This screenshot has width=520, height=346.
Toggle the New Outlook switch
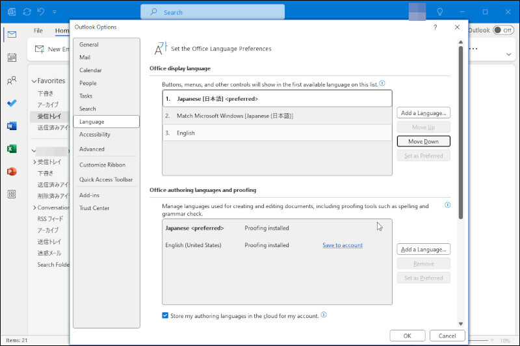[x=502, y=30]
